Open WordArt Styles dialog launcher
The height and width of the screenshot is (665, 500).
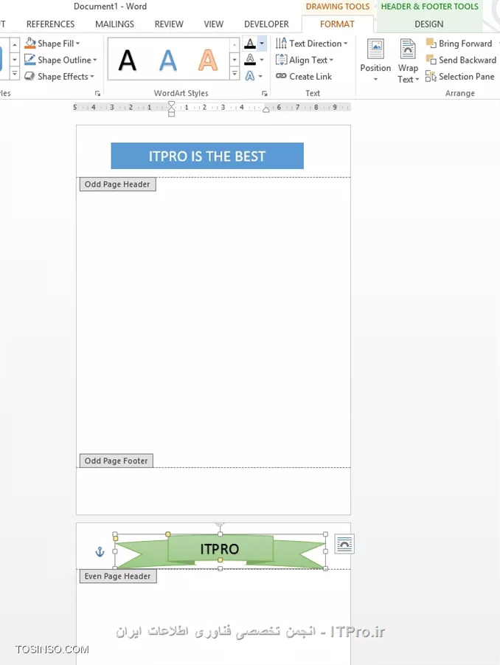(x=265, y=93)
